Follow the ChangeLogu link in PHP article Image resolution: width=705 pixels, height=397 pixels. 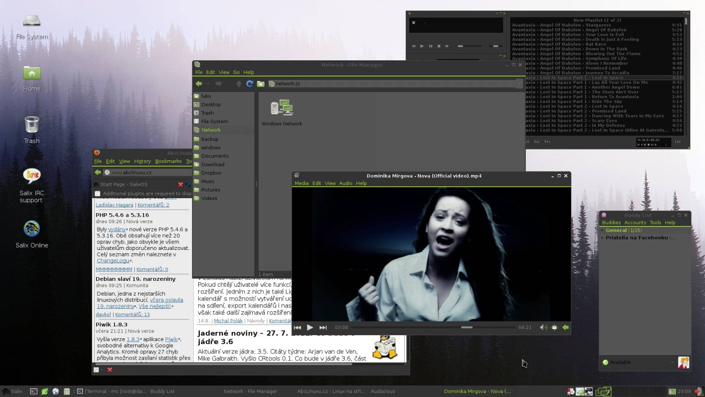(x=113, y=261)
